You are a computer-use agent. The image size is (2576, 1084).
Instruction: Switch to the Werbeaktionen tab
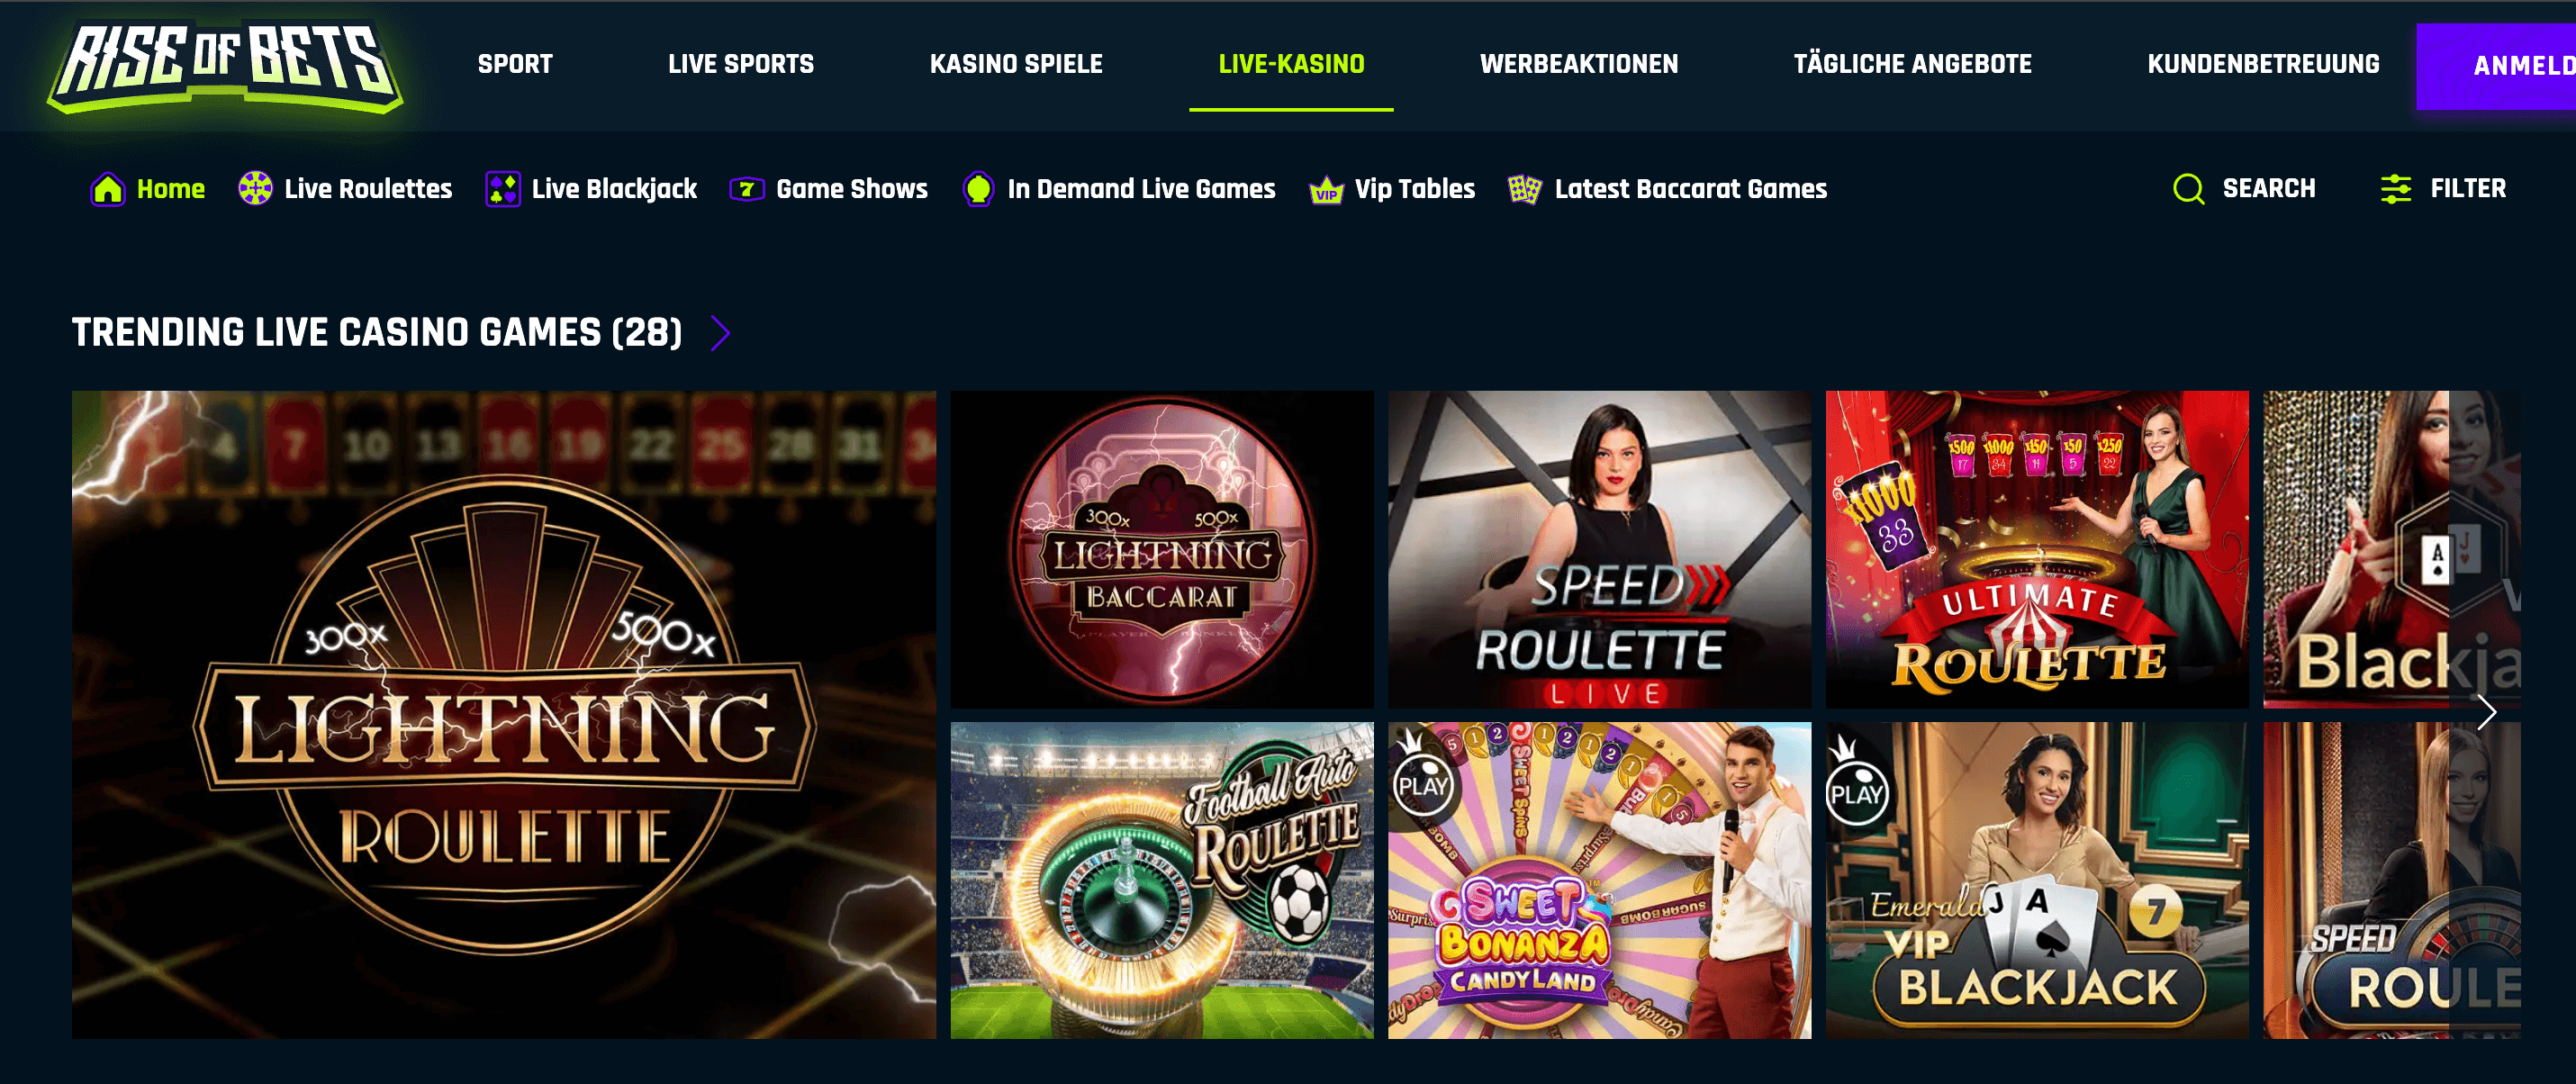pyautogui.click(x=1579, y=64)
